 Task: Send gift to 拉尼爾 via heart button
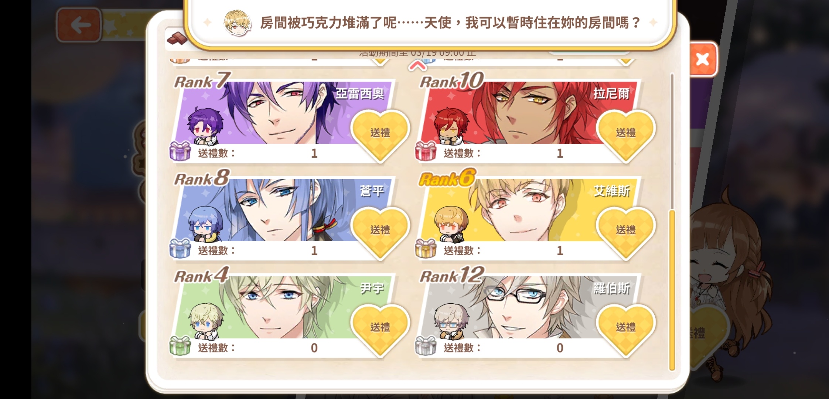tap(626, 134)
